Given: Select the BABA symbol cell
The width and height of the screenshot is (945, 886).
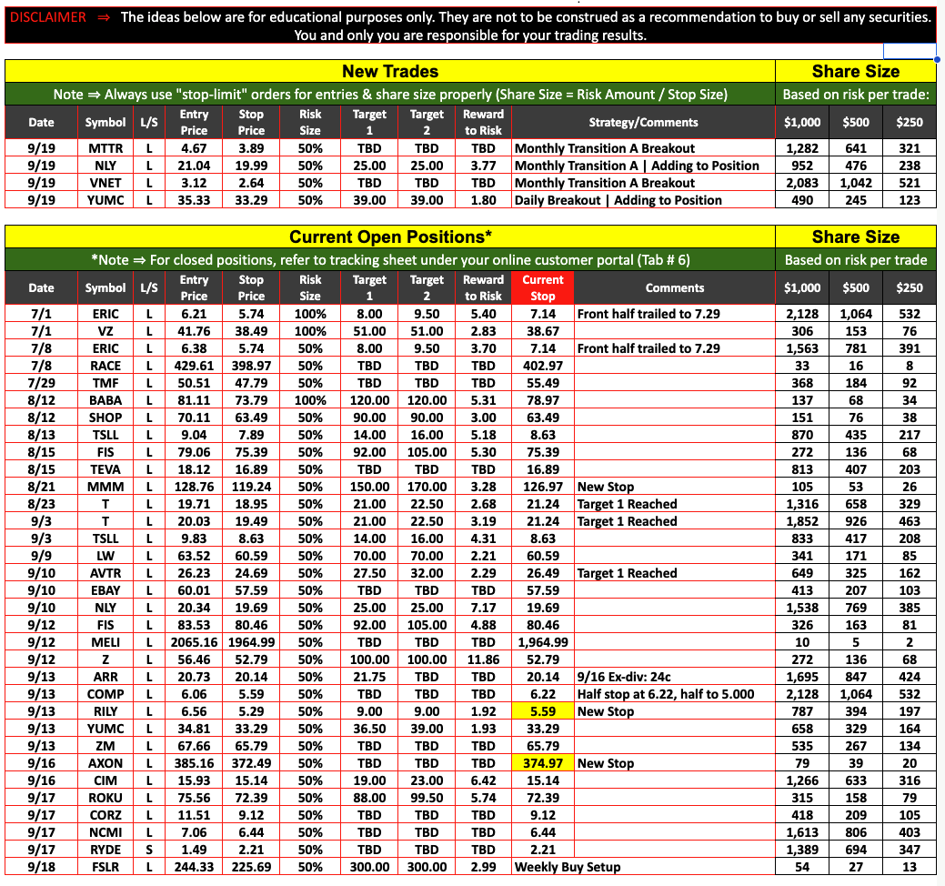Looking at the screenshot, I should click(106, 400).
